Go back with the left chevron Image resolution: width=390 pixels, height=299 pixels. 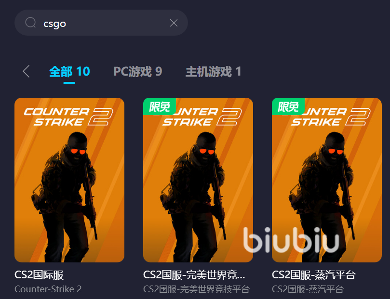[26, 72]
